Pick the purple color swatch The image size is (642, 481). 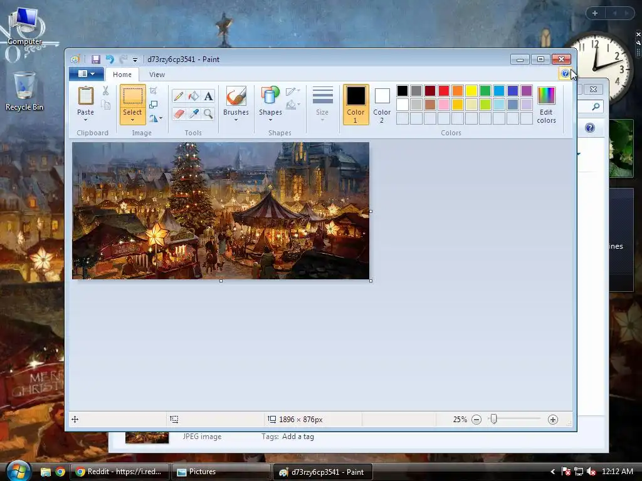pos(527,90)
